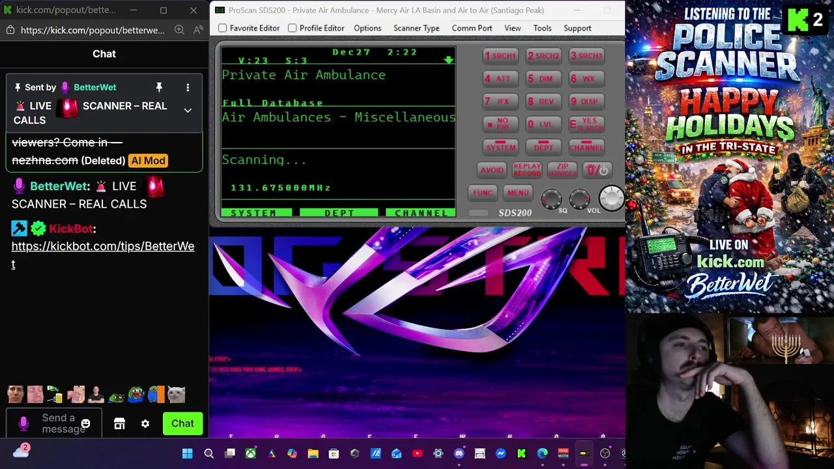The image size is (834, 469).
Task: Click DEPT softkey on scanner display
Action: [339, 213]
